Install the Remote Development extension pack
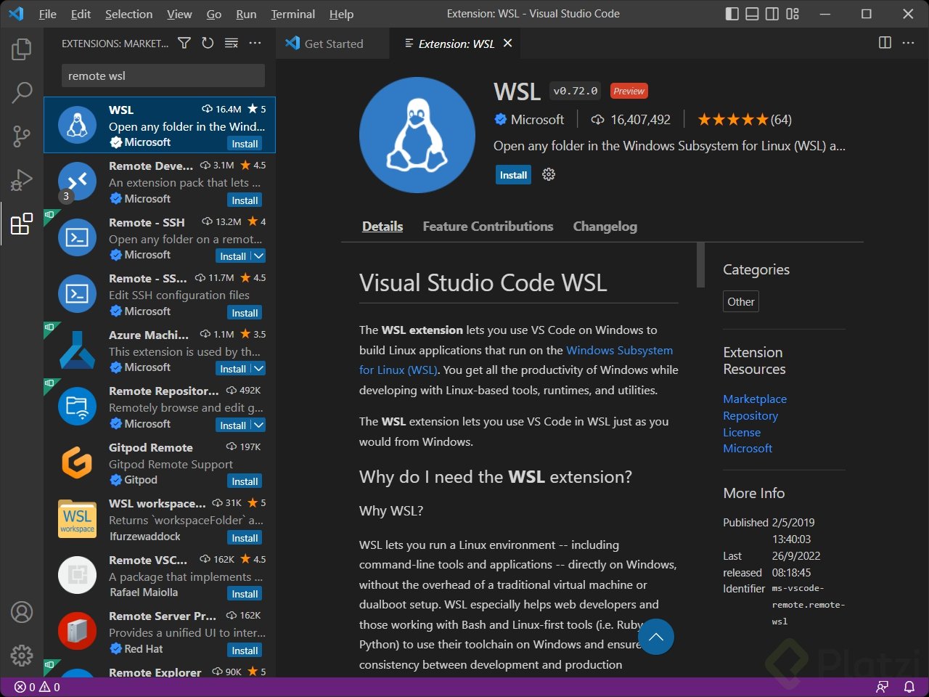 point(245,200)
